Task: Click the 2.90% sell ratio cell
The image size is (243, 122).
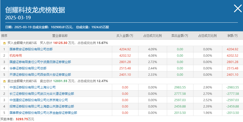Action: click(207, 87)
